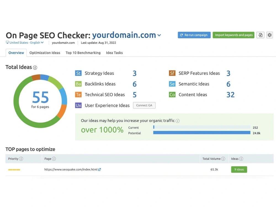The width and height of the screenshot is (276, 207).
Task: Click the Current traffic progress bar
Action: point(202,127)
